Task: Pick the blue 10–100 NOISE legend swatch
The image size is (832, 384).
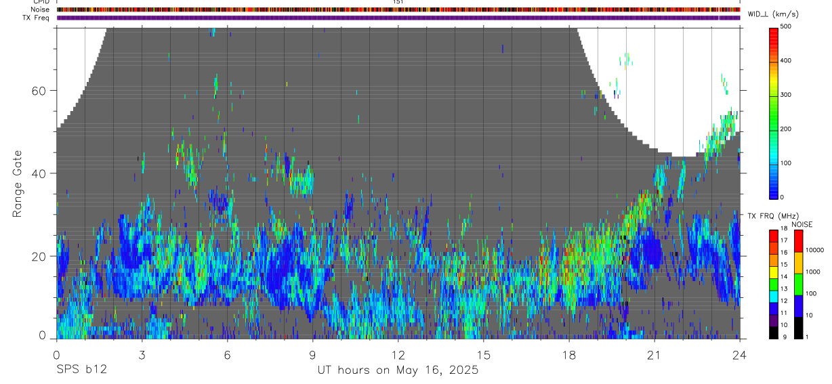Action: pos(797,305)
